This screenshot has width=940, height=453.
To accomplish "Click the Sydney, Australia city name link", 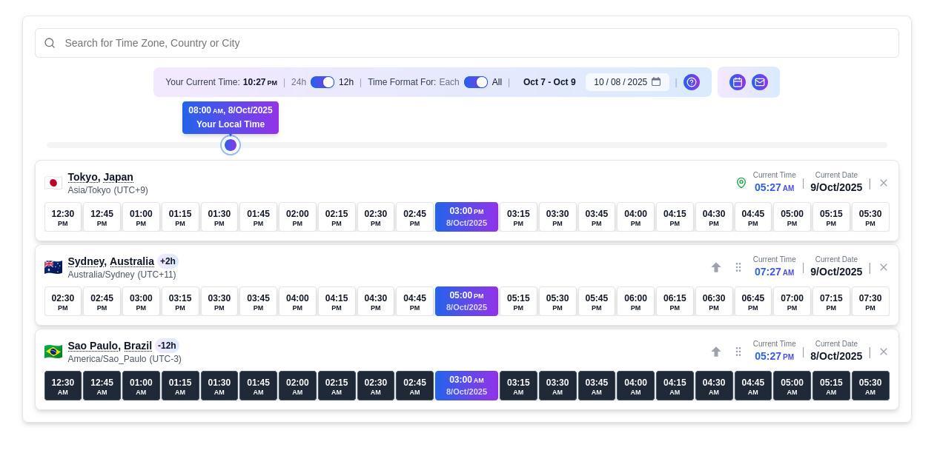I will click(110, 261).
